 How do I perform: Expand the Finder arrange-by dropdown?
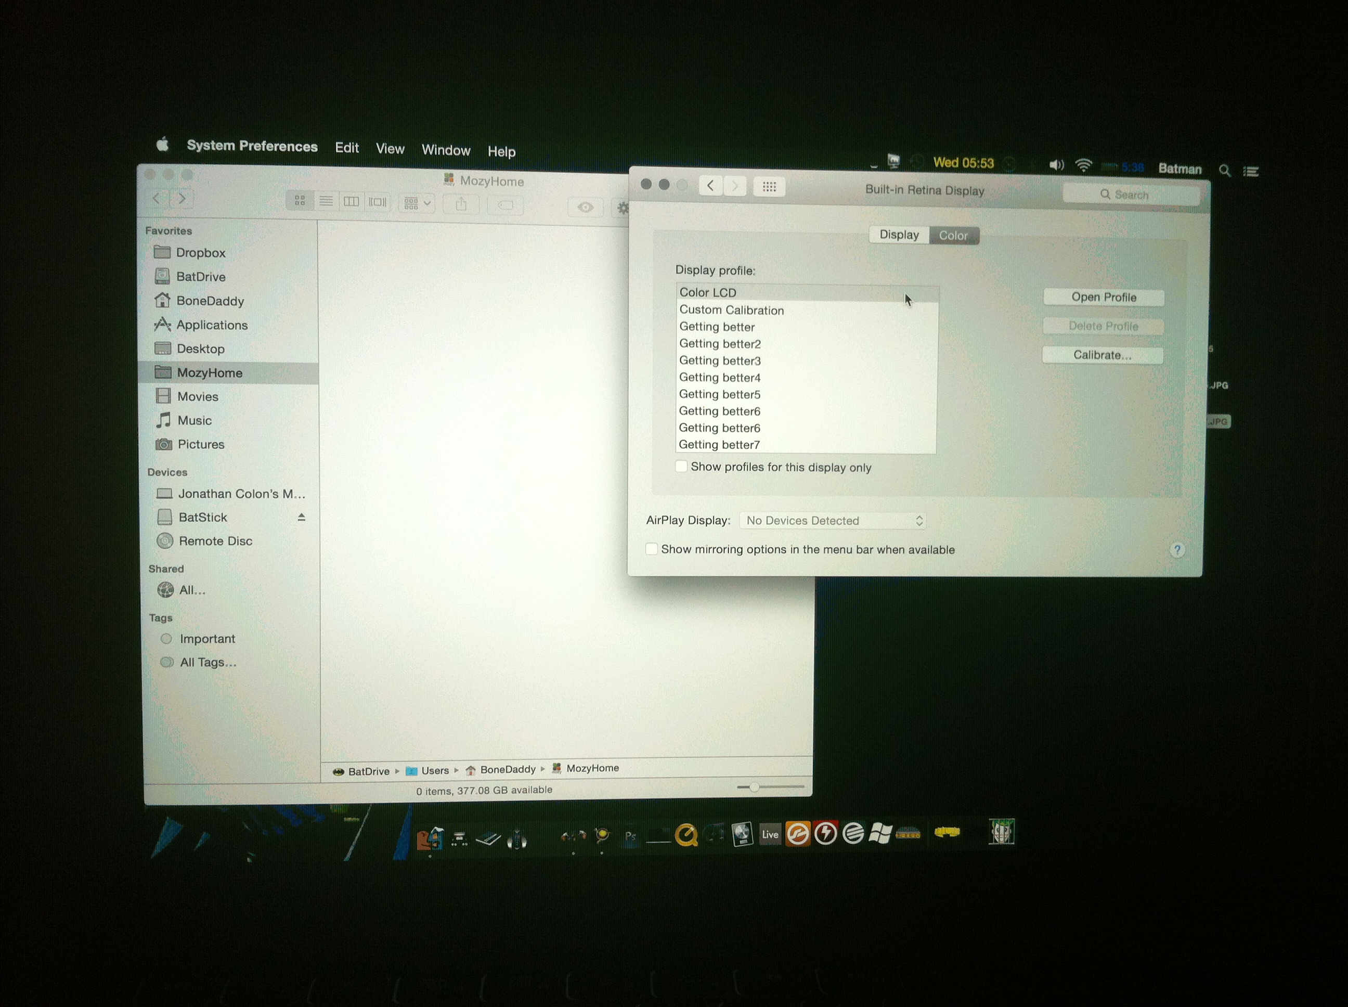417,203
